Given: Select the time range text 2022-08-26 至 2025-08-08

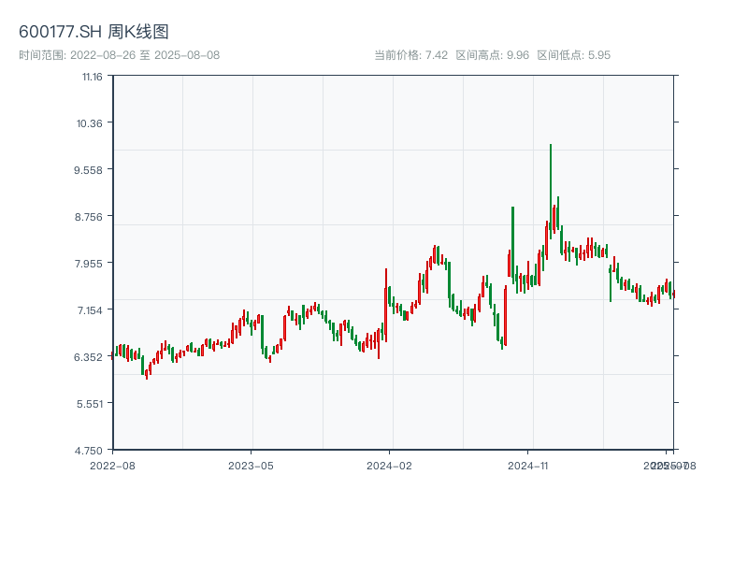Looking at the screenshot, I should tap(145, 55).
